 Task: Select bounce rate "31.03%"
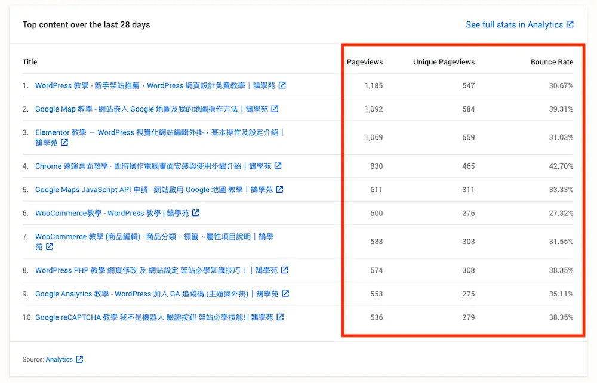coord(561,137)
